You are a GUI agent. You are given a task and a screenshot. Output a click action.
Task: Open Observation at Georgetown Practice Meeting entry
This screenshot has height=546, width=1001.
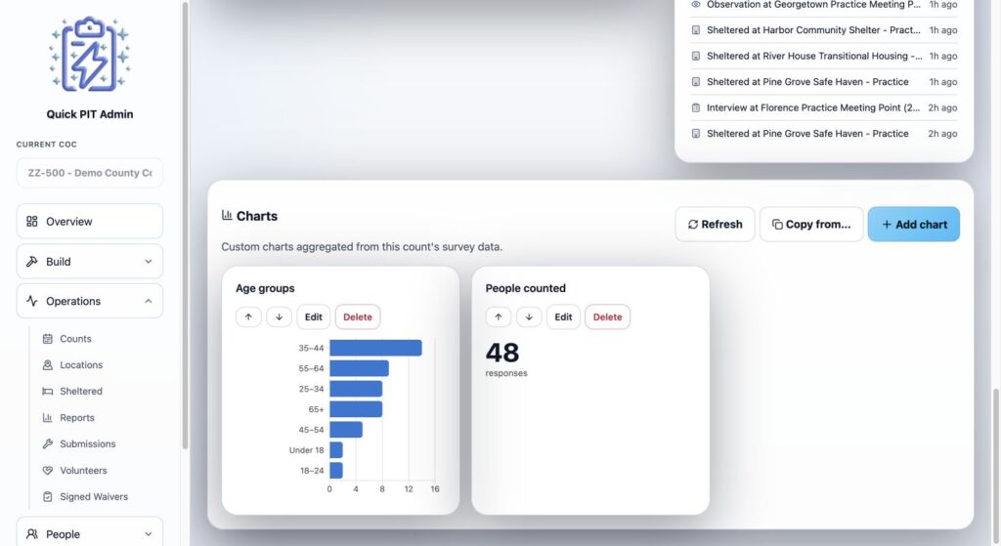pyautogui.click(x=823, y=5)
